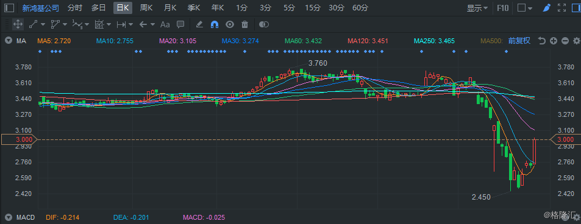Click the MA30: 3.274 value

pos(240,41)
